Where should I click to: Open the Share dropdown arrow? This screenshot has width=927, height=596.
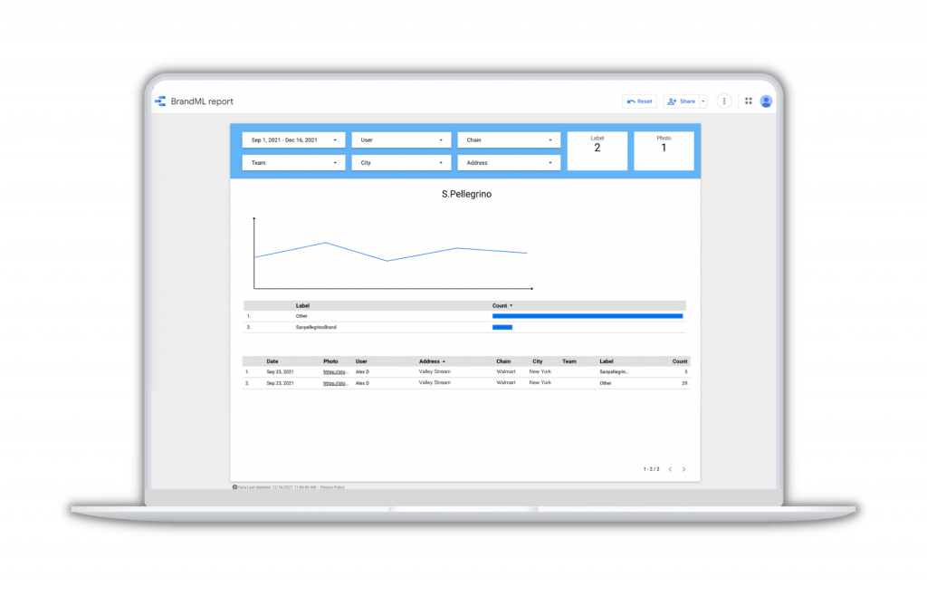pos(702,101)
